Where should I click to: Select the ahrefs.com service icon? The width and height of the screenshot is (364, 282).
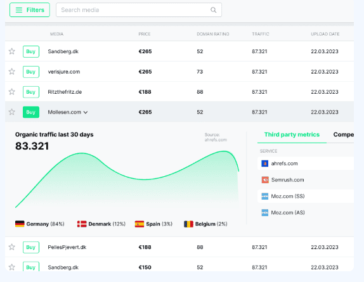coord(265,163)
